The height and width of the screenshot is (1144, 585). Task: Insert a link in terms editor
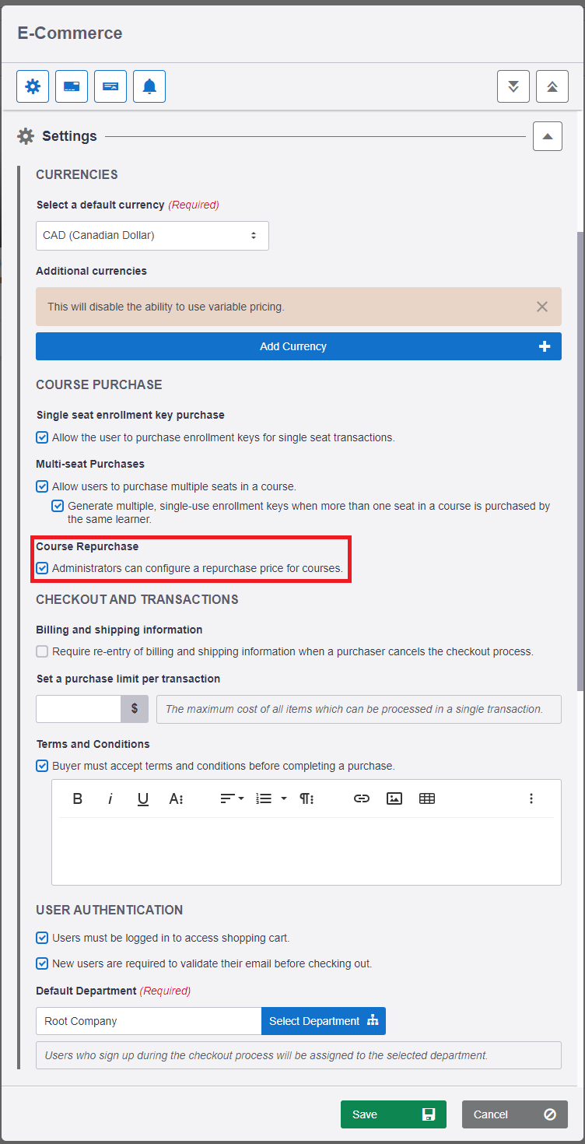pos(362,798)
